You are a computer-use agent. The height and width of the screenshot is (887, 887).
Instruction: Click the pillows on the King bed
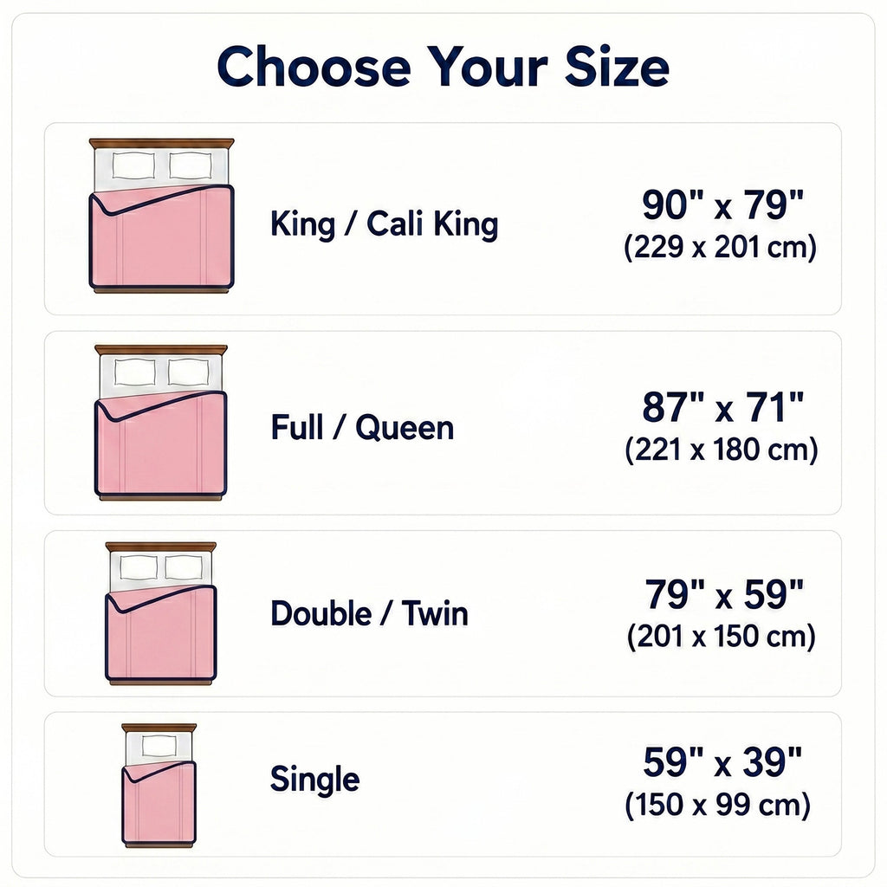[x=162, y=165]
